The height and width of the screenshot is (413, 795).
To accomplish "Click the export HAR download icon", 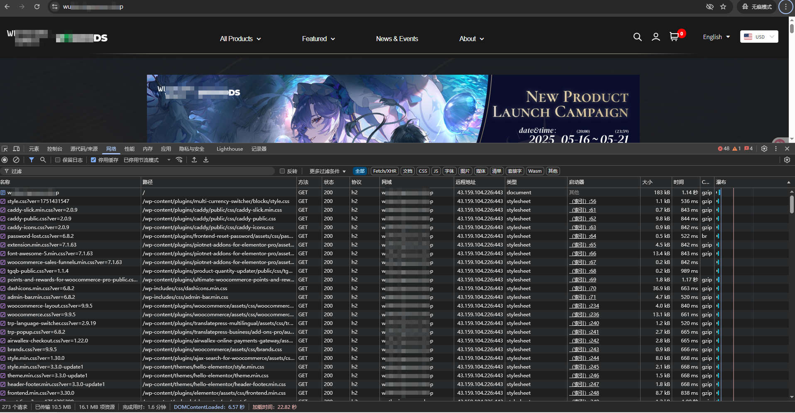I will point(206,160).
